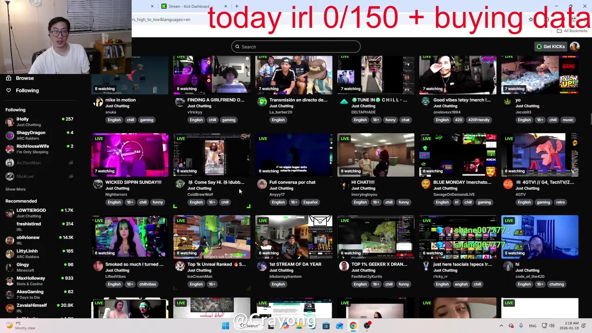592x333 pixels.
Task: Open LOWTIERGOD avatar in Recommended
Action: click(10, 213)
